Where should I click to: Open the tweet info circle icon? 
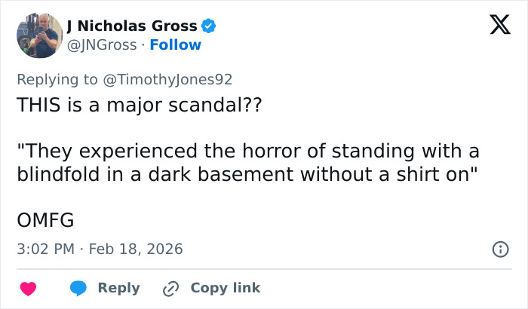coord(499,249)
